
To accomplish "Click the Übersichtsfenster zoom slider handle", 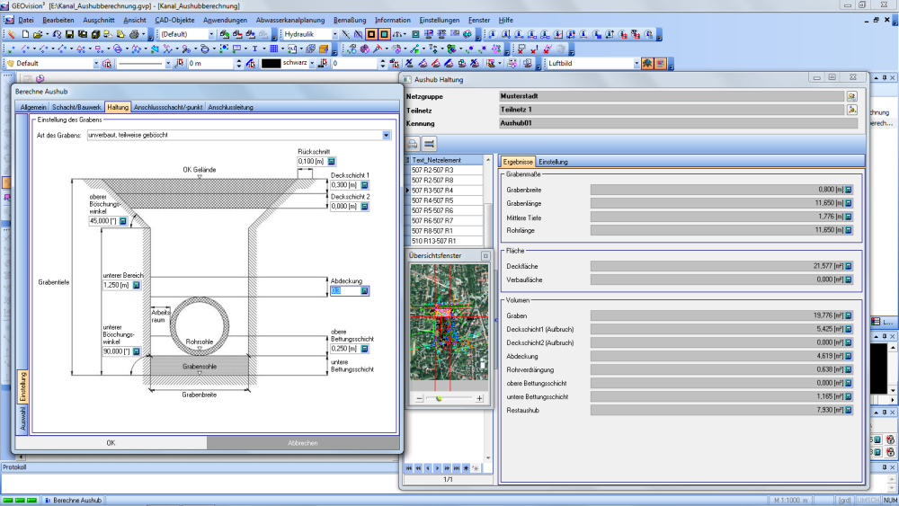I will [440, 398].
